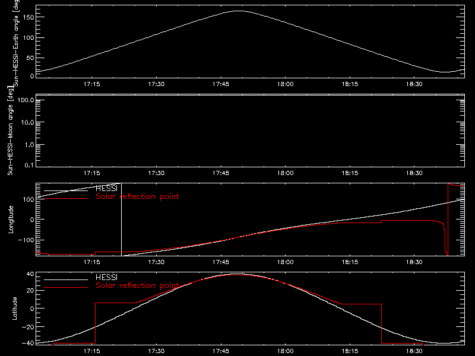Click the -100 tick on Longitude plot

[26, 240]
